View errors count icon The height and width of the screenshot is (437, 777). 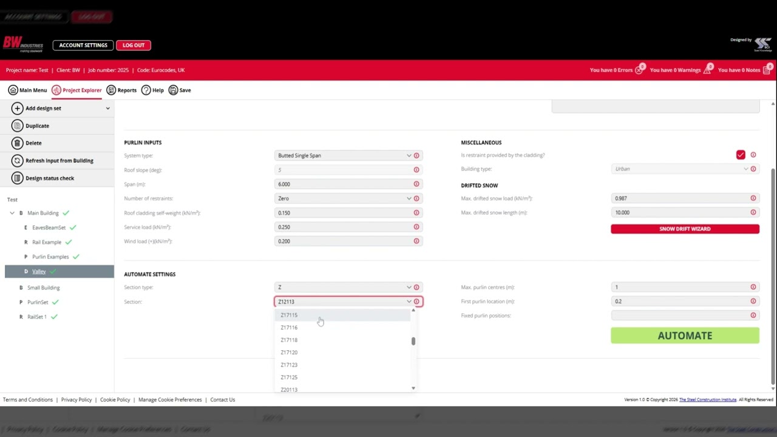(639, 70)
